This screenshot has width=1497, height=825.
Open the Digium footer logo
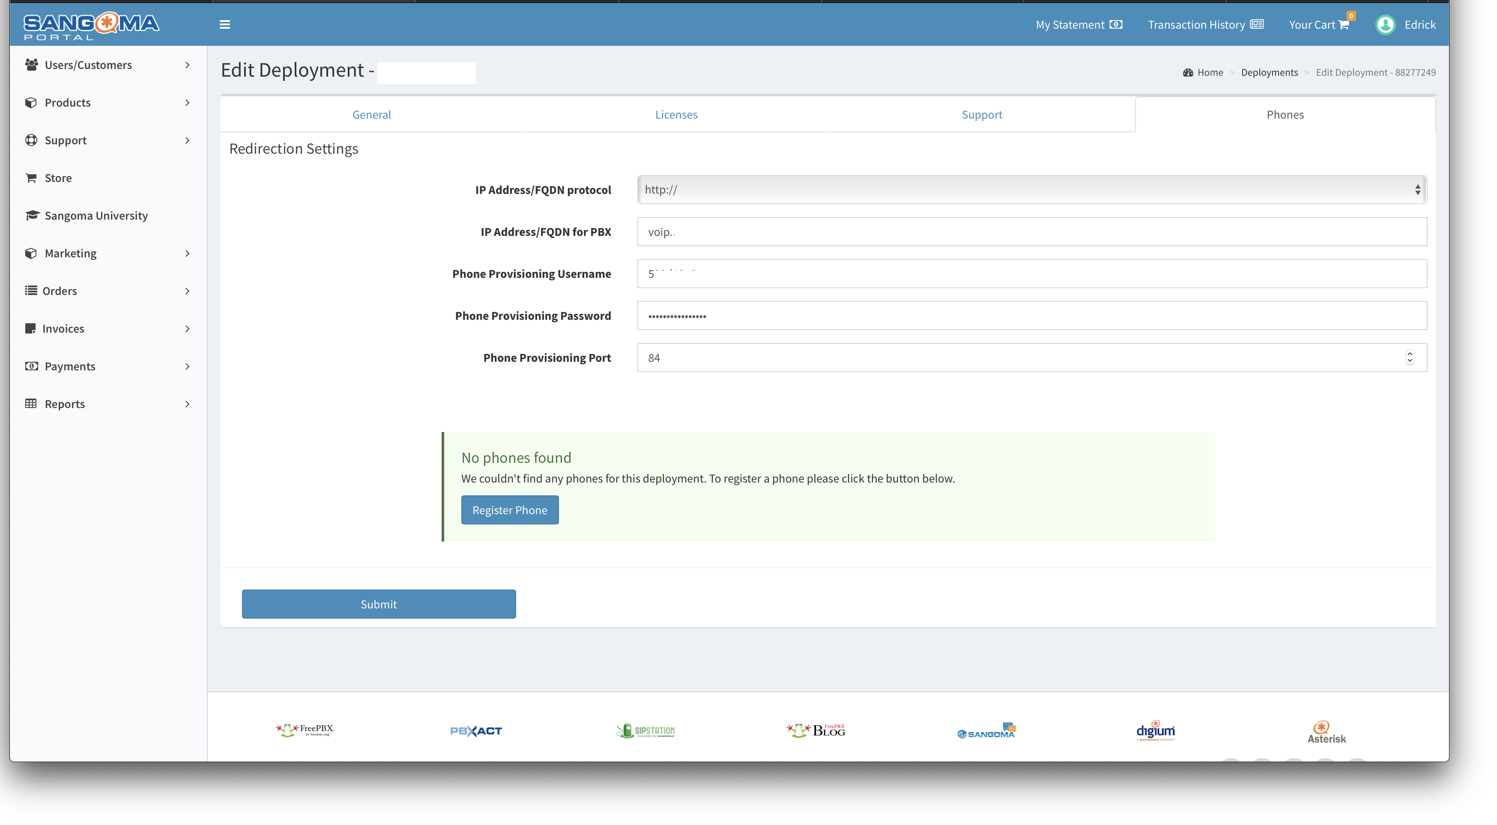point(1156,731)
